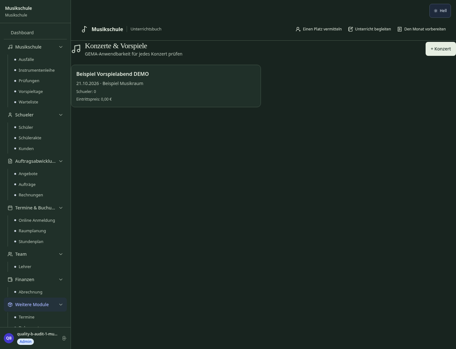Click the person icon of the Schueler group
Image resolution: width=456 pixels, height=349 pixels.
pyautogui.click(x=10, y=115)
